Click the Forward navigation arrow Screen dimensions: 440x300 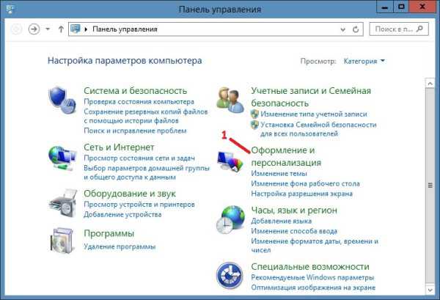tap(34, 29)
